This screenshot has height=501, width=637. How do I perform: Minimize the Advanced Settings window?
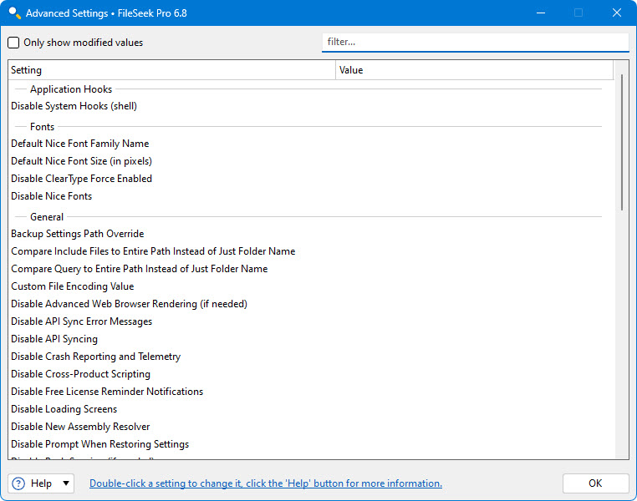(541, 13)
